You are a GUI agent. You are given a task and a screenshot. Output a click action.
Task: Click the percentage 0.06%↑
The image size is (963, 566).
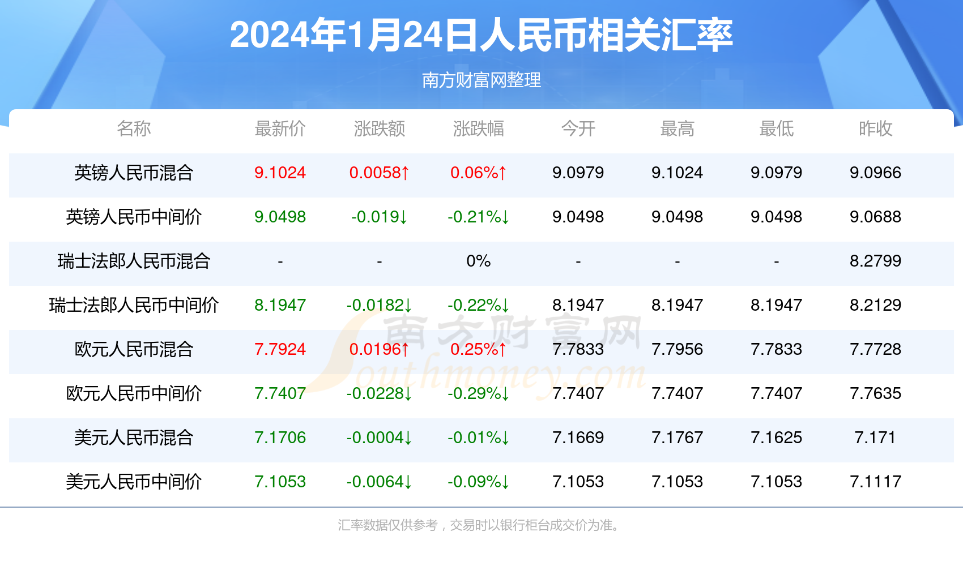click(479, 173)
